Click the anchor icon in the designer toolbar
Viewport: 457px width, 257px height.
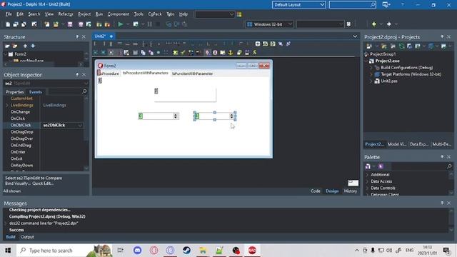click(231, 52)
